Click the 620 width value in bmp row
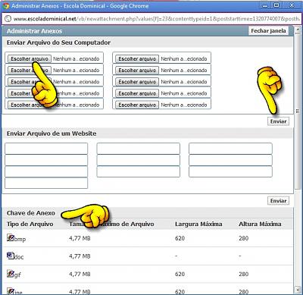This screenshot has width=303, height=295. [x=180, y=238]
